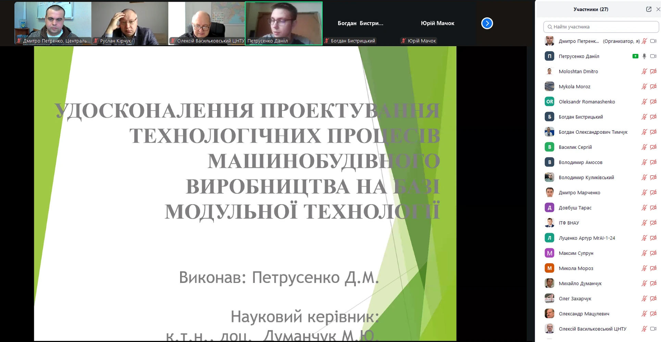Screen dimensions: 661x342
Task: Select Михайло Думанчук in the participants list
Action: click(x=580, y=283)
